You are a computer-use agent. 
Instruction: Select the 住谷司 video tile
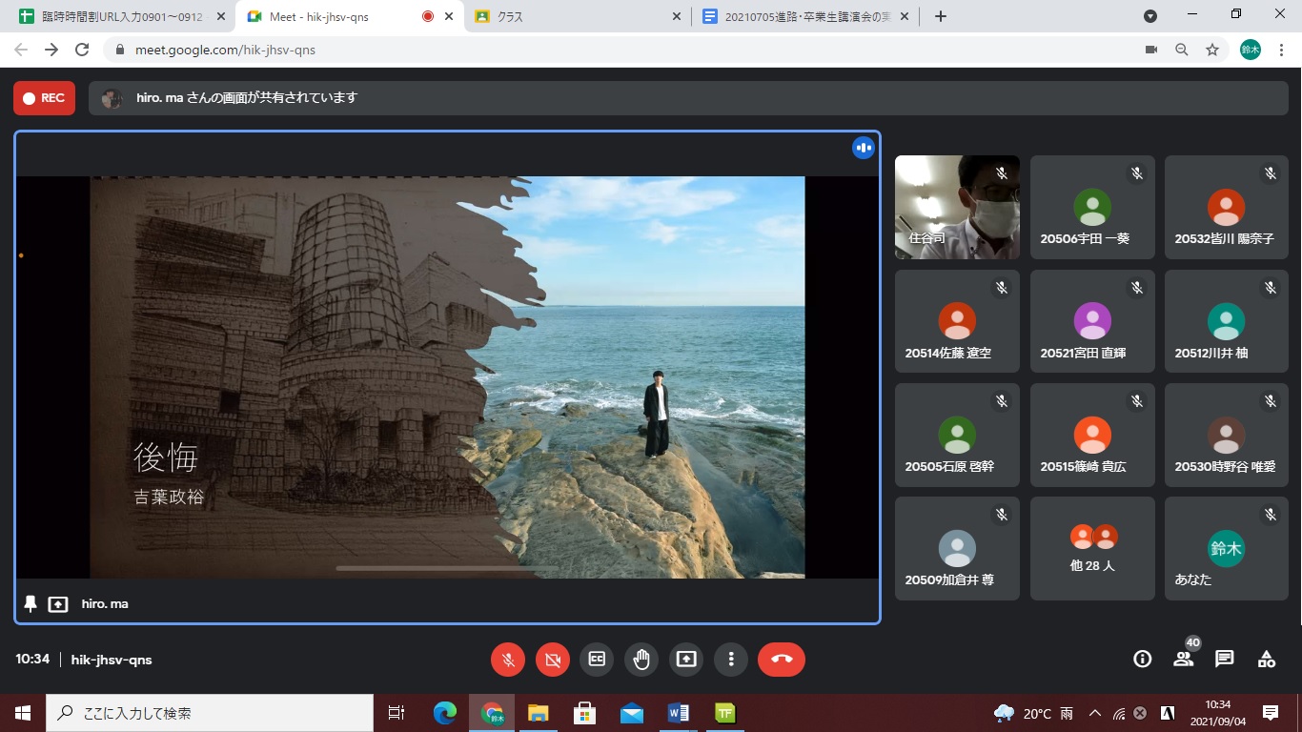point(957,207)
